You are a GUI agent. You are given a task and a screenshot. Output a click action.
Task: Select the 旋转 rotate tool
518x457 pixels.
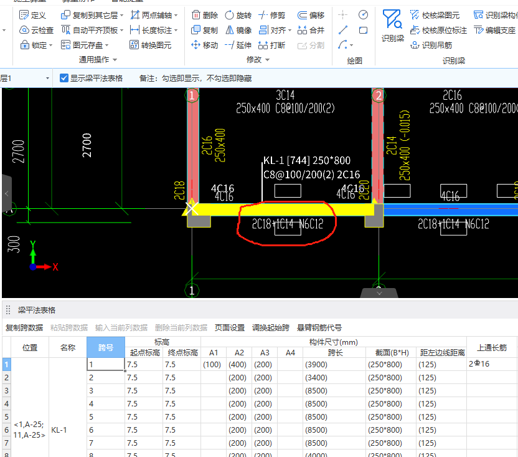(238, 15)
